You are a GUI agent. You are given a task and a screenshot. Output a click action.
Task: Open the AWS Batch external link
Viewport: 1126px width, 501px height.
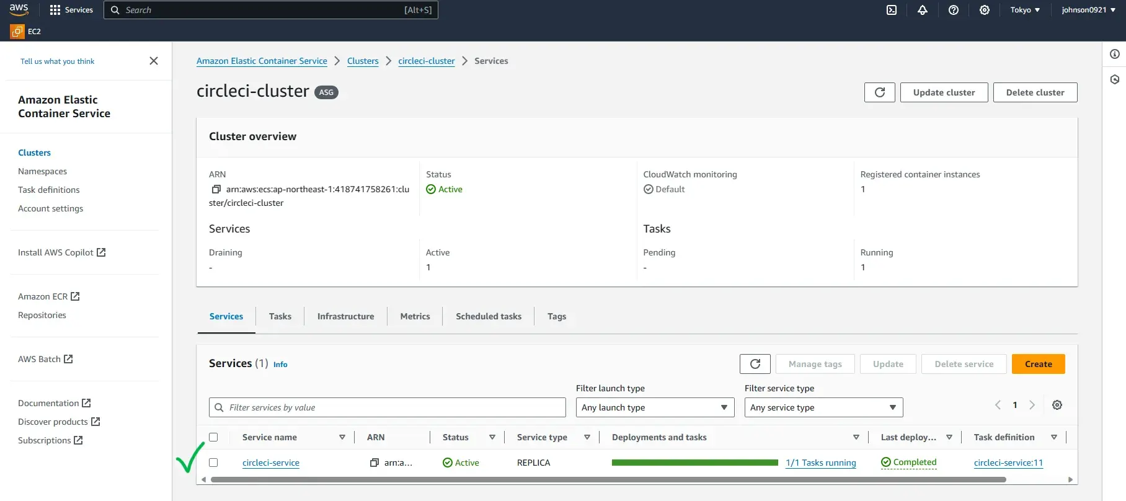click(45, 359)
